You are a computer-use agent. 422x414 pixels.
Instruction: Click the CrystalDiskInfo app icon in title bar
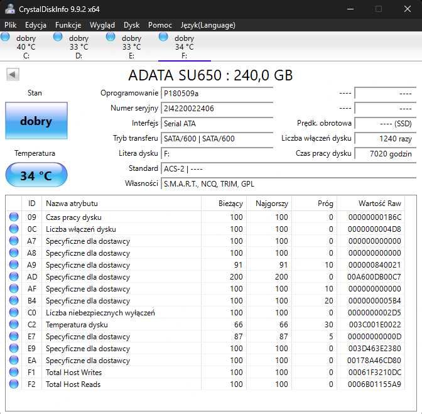(x=10, y=9)
